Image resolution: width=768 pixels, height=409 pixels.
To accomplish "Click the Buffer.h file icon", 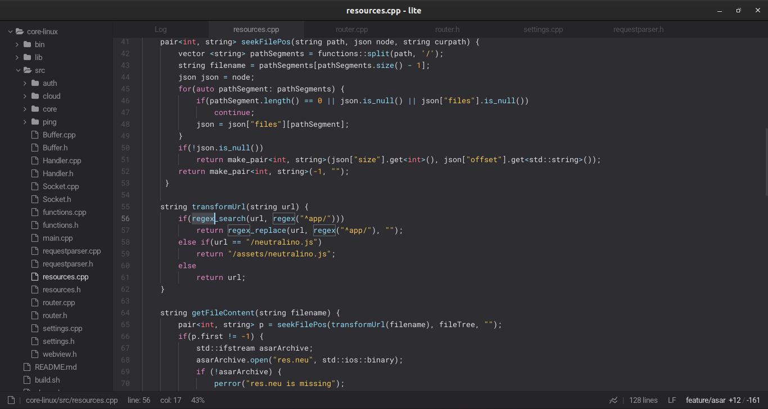I will (x=34, y=148).
